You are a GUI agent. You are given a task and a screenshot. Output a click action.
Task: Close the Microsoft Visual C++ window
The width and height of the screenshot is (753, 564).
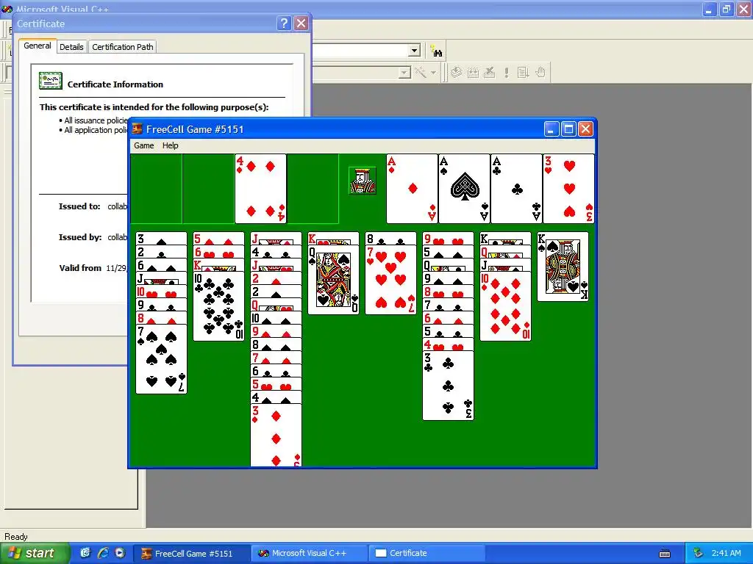(743, 9)
